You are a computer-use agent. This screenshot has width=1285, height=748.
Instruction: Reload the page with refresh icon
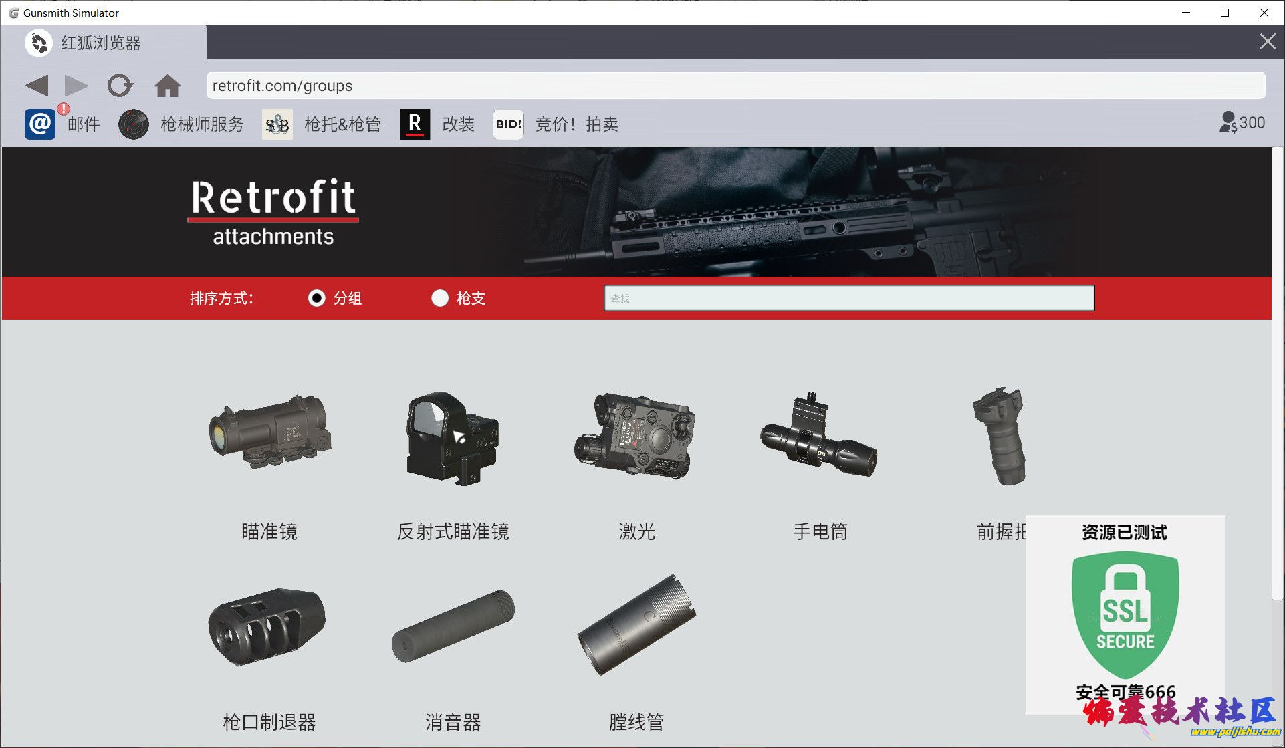120,86
